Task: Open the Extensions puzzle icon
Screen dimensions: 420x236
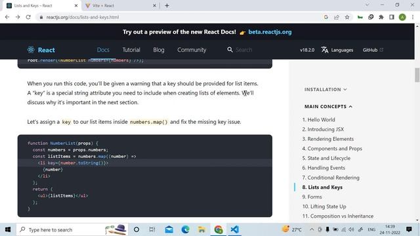Action: [381, 17]
